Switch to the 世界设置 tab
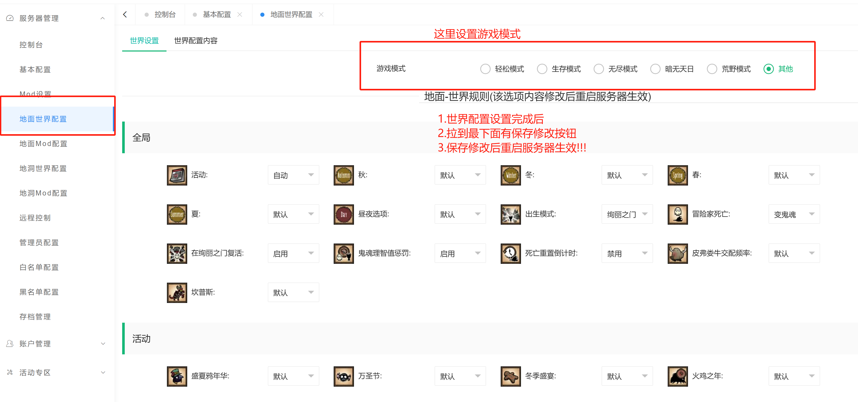This screenshot has height=402, width=858. click(144, 41)
